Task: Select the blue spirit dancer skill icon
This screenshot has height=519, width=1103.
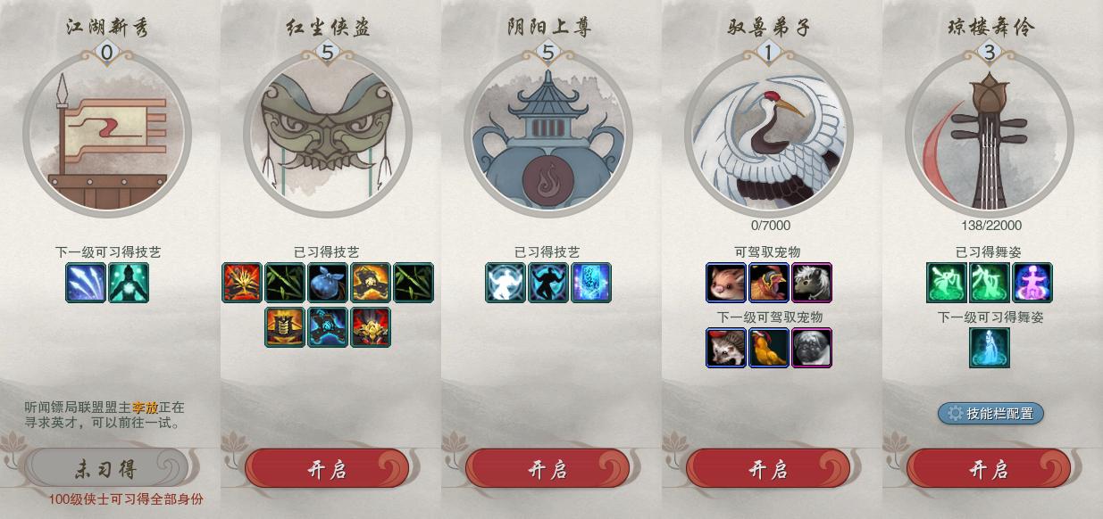Action: click(990, 348)
